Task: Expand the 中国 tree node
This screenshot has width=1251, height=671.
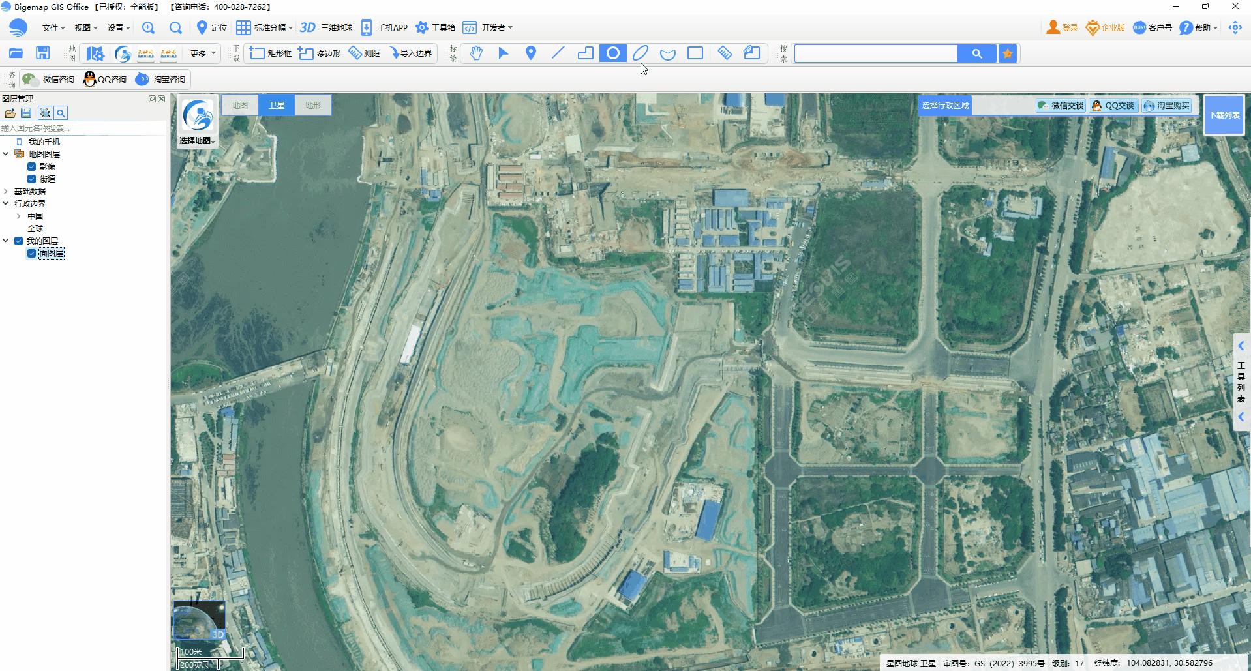Action: click(18, 216)
